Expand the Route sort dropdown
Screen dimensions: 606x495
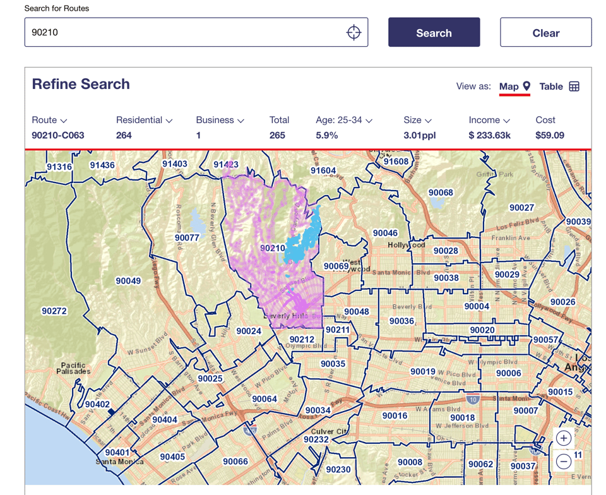(x=49, y=120)
